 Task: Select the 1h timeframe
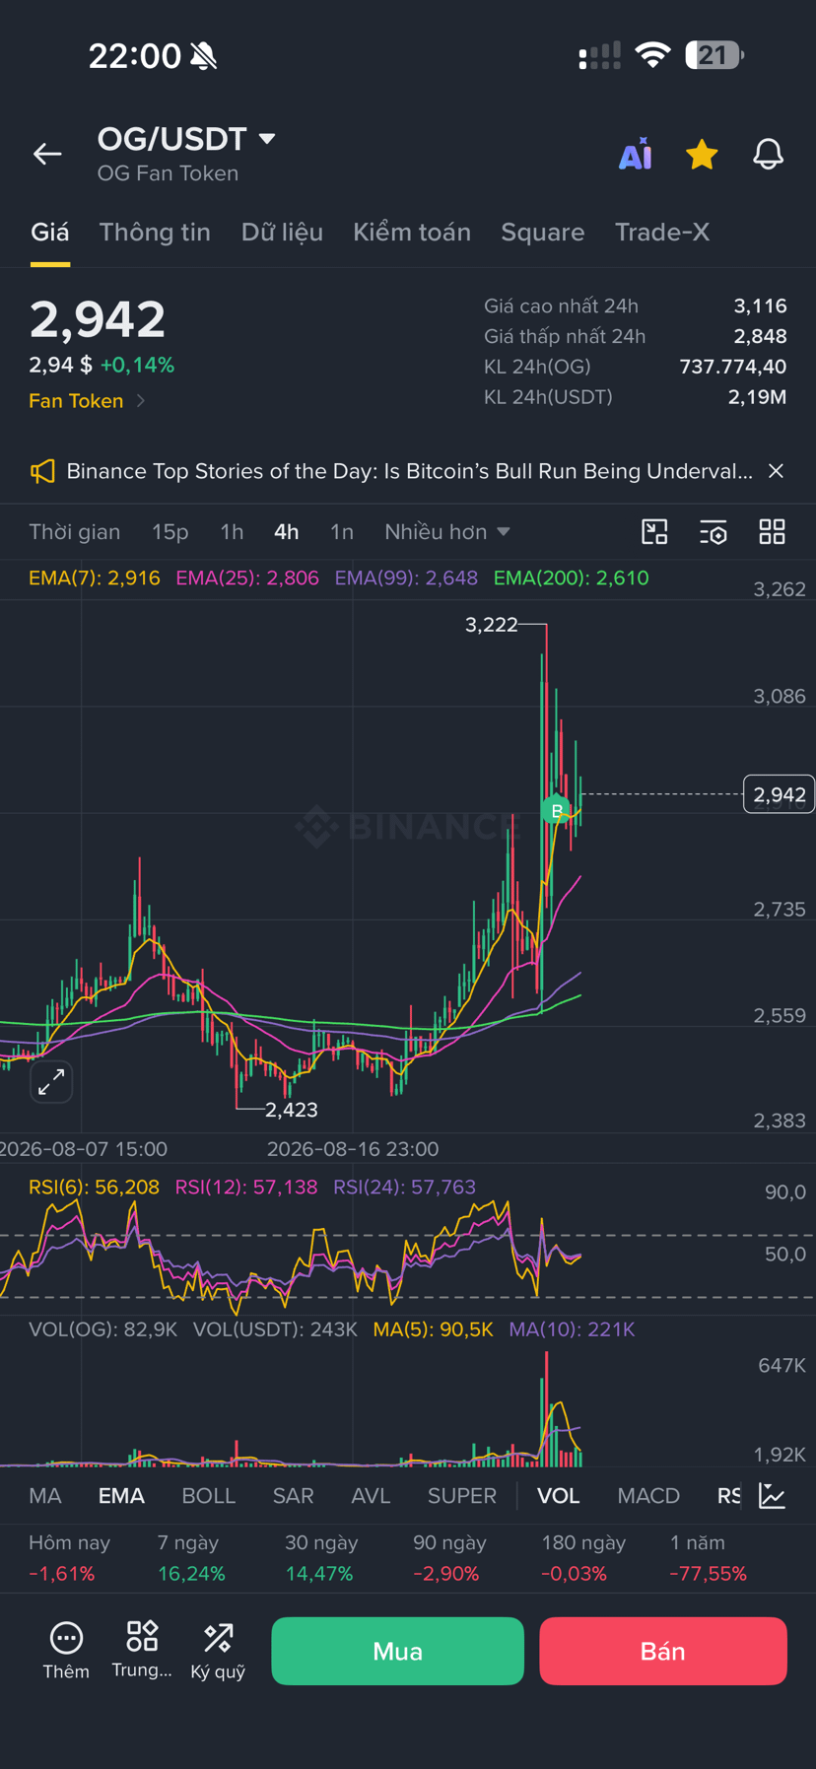coord(232,532)
